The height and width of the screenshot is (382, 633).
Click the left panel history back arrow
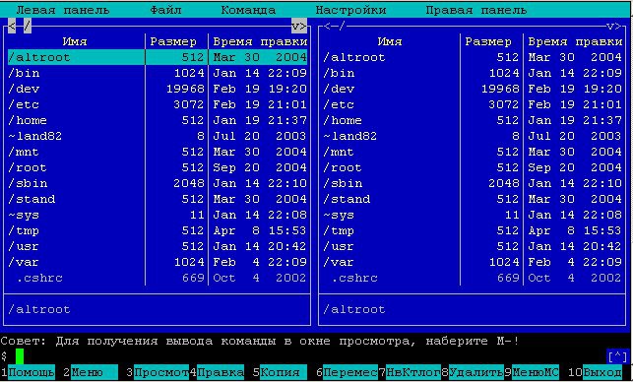(12, 27)
